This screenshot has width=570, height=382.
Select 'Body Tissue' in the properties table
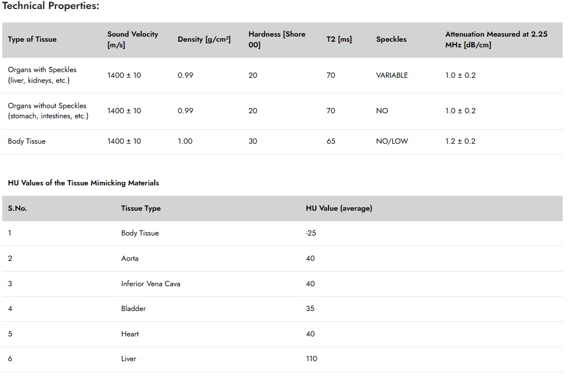(x=27, y=141)
